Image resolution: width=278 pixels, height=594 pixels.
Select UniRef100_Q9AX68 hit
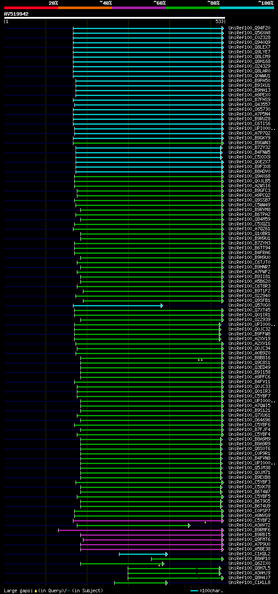(249, 176)
